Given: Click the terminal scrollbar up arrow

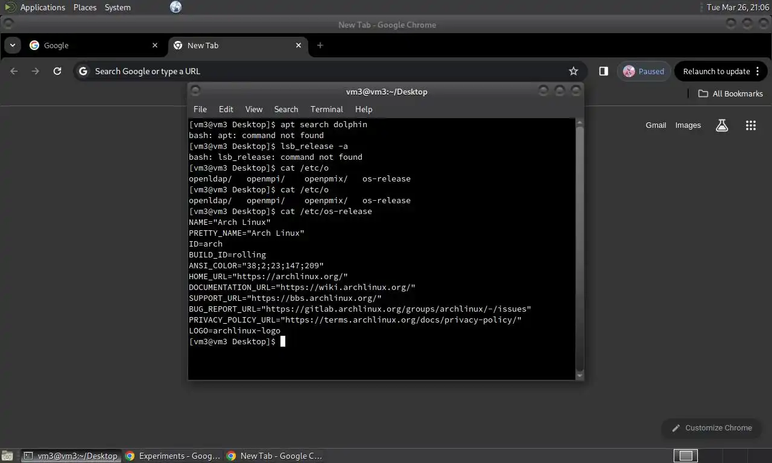Looking at the screenshot, I should pyautogui.click(x=580, y=123).
